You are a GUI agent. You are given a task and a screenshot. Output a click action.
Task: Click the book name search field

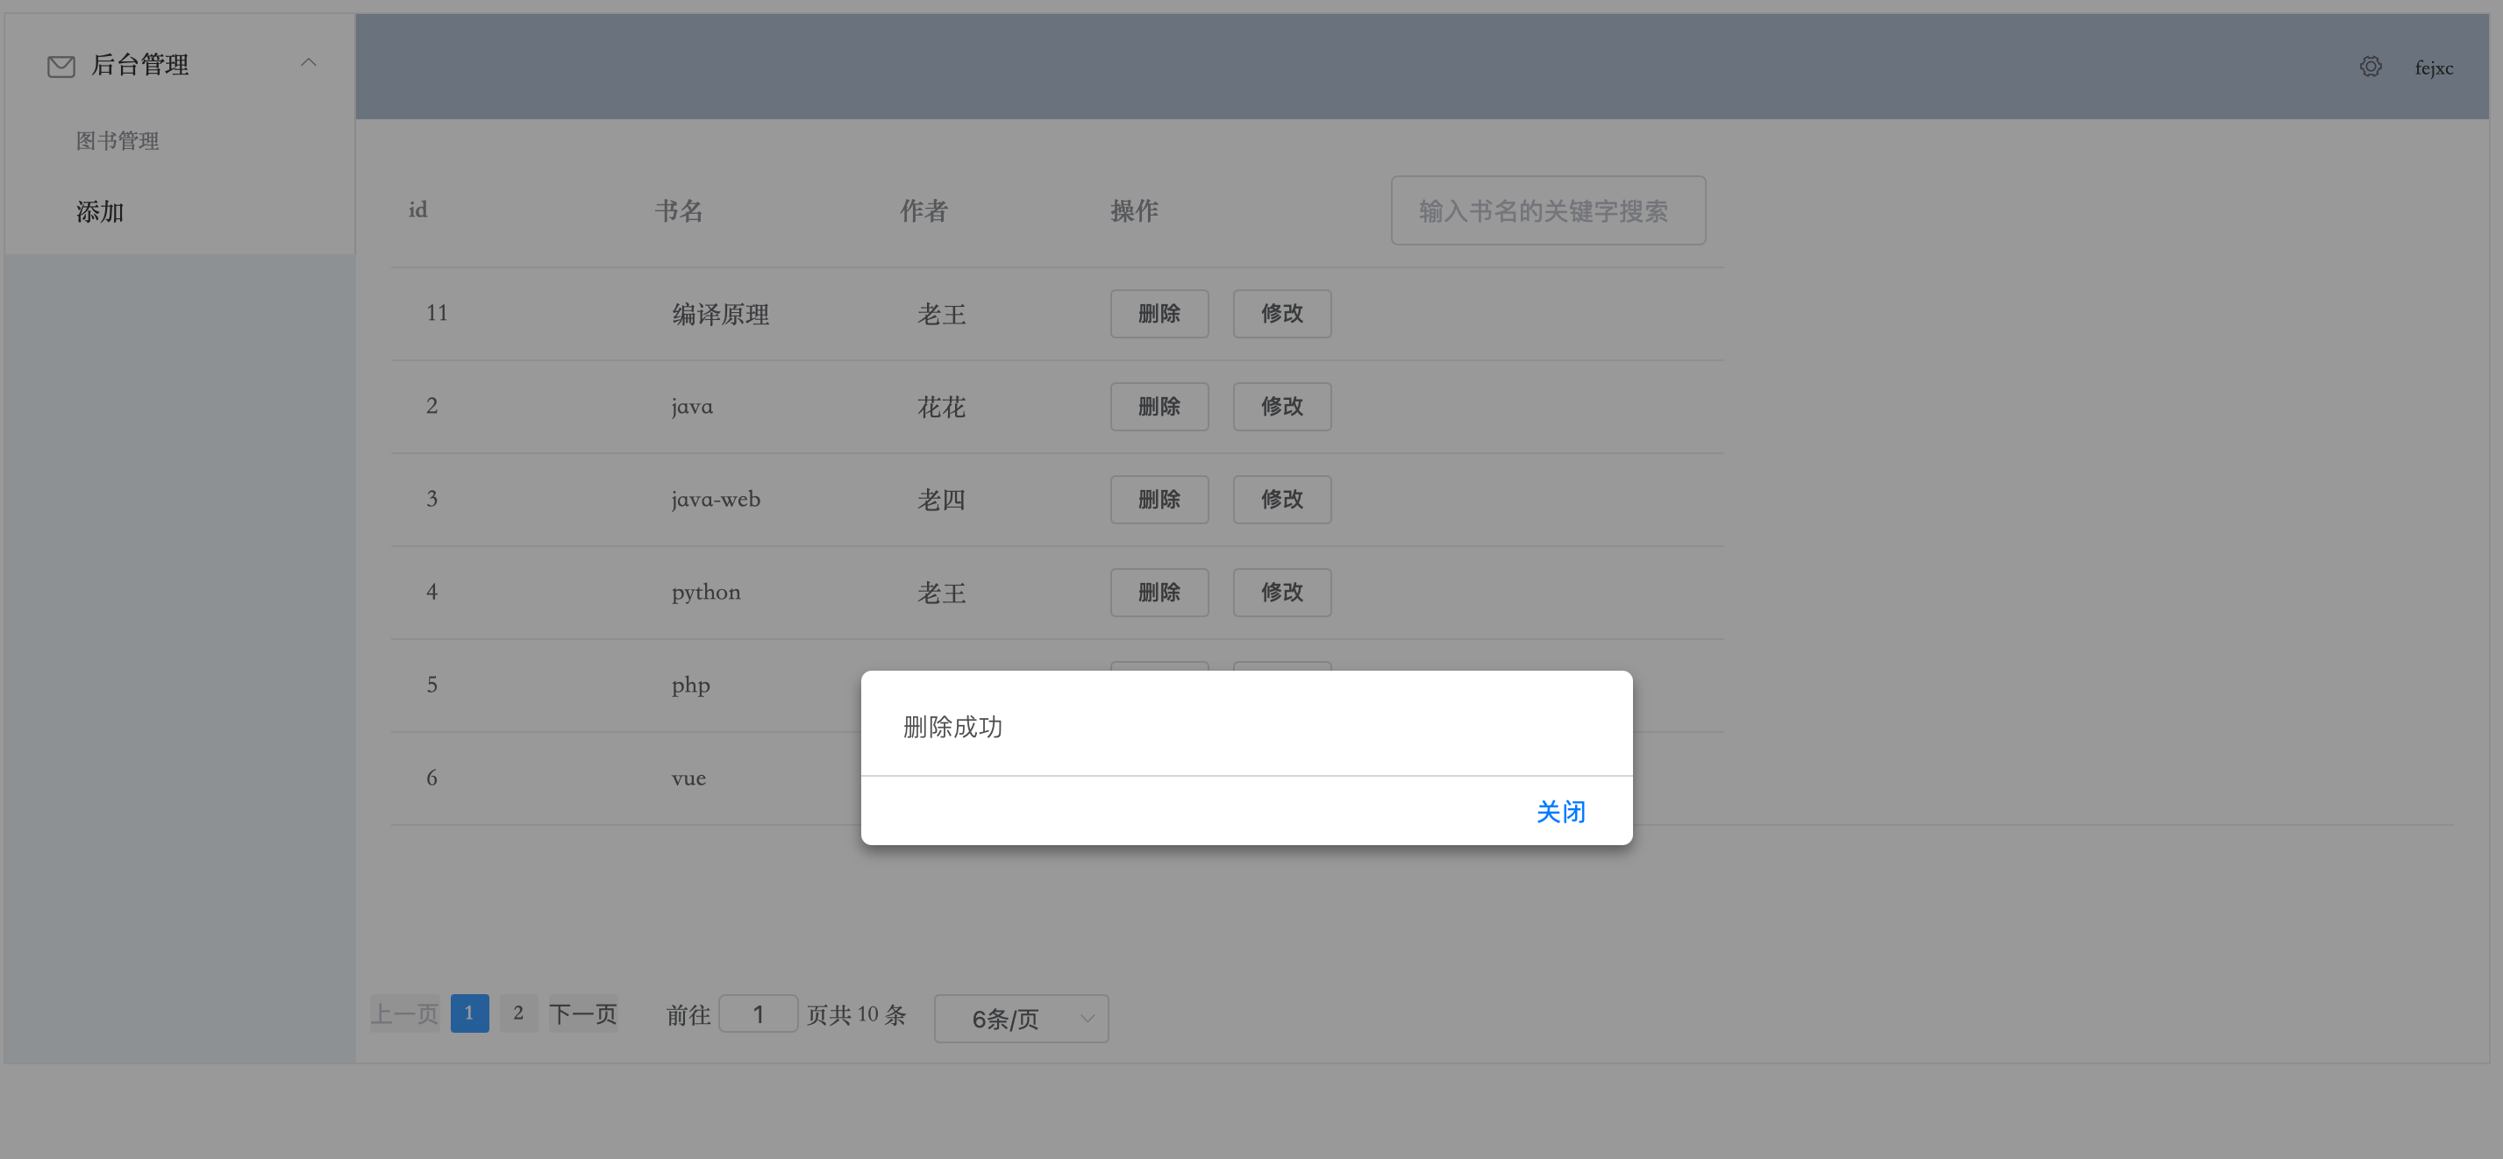(x=1547, y=210)
